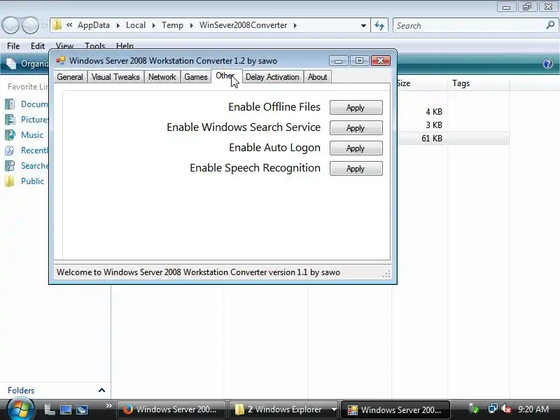The height and width of the screenshot is (420, 560).
Task: Expand arrow after AppData in path
Action: point(118,25)
